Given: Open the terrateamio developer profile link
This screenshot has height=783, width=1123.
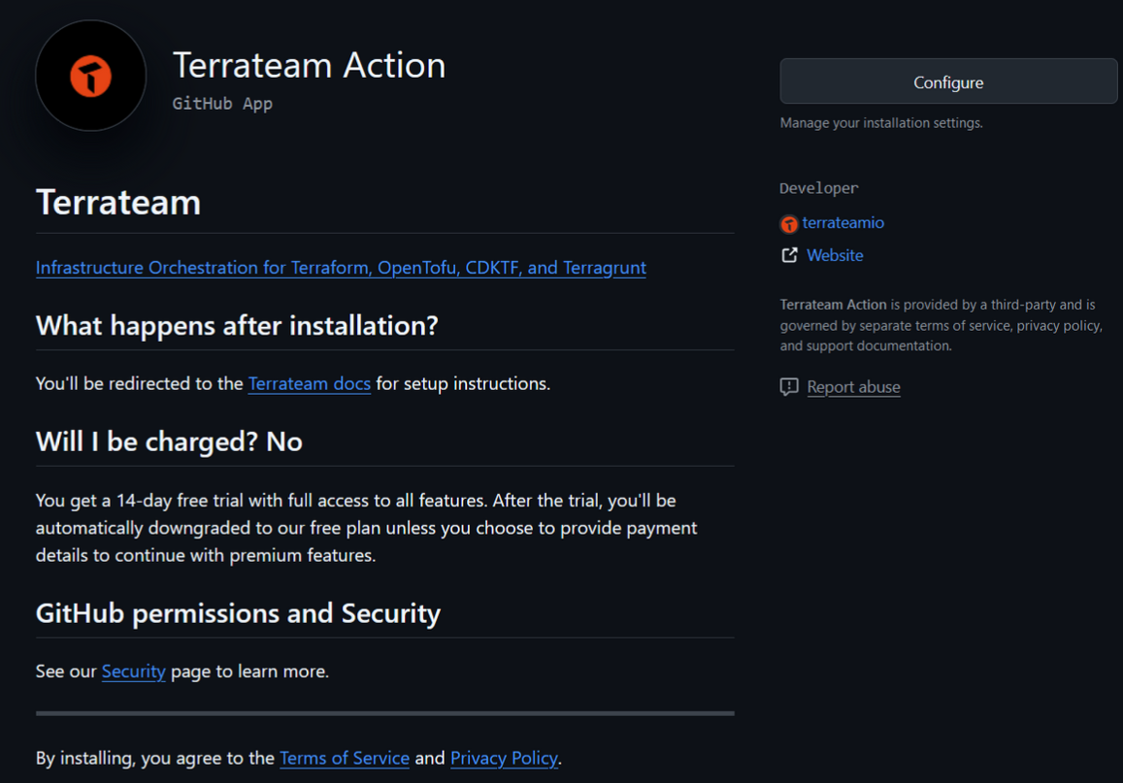Looking at the screenshot, I should click(x=842, y=222).
